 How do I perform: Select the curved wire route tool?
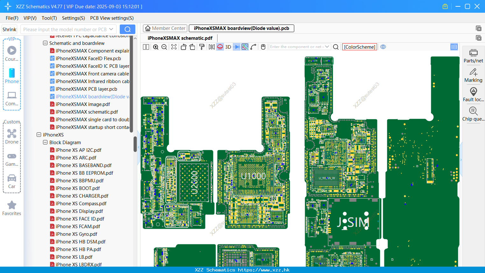click(x=253, y=47)
